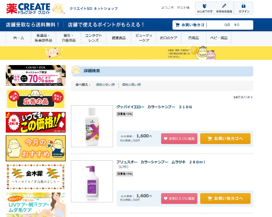Screen dimensions: 272x217
Task: Add グッバイイエロー shampoo to favorites
Action: pos(179,138)
